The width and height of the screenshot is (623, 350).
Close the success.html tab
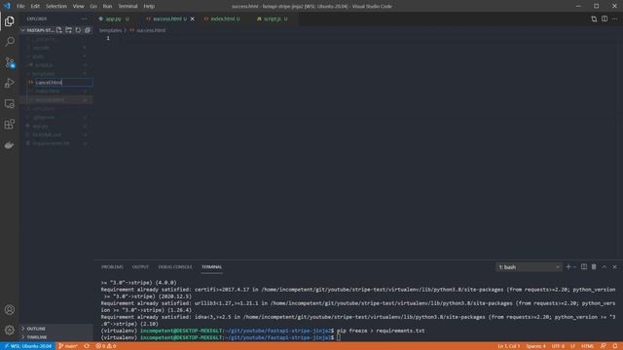[x=193, y=18]
